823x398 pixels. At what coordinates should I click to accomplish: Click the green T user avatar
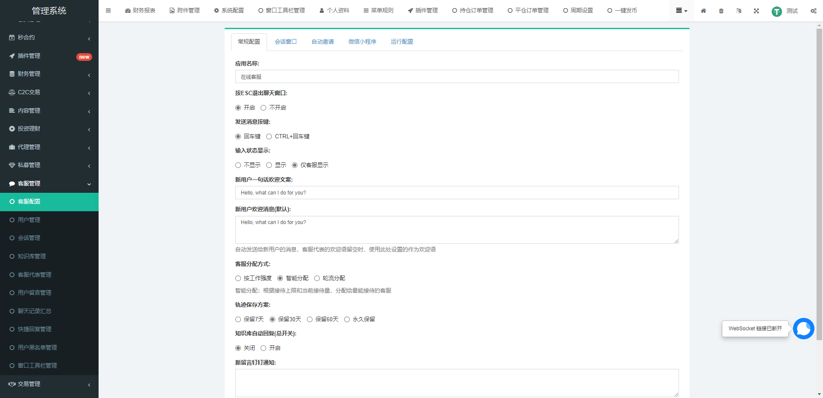coord(777,12)
